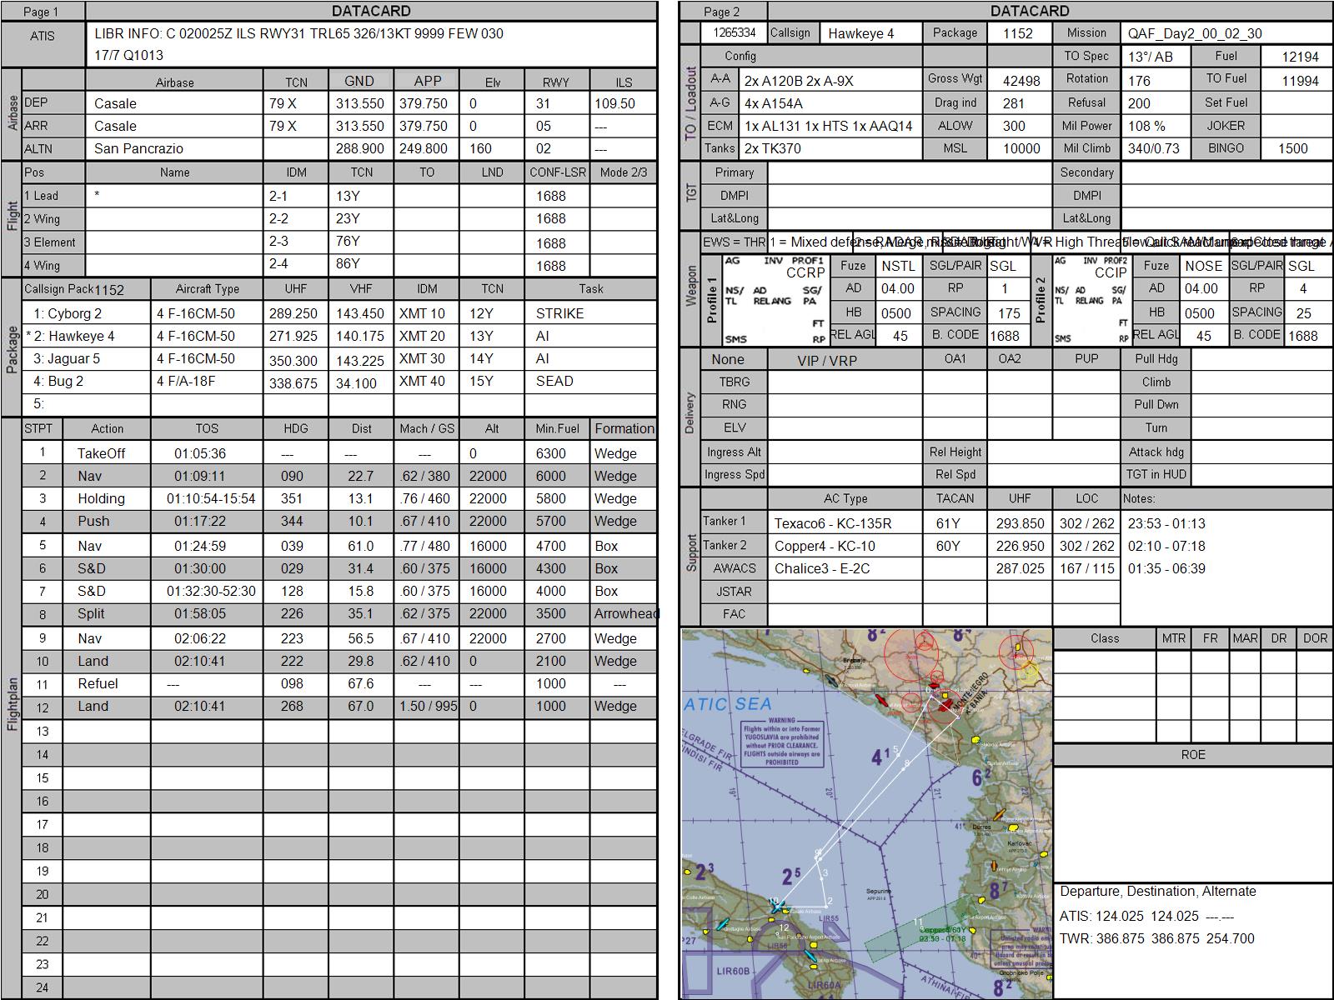Click the None cell in the Delivery section
Viewport: 1334px width, 1000px height.
point(728,359)
